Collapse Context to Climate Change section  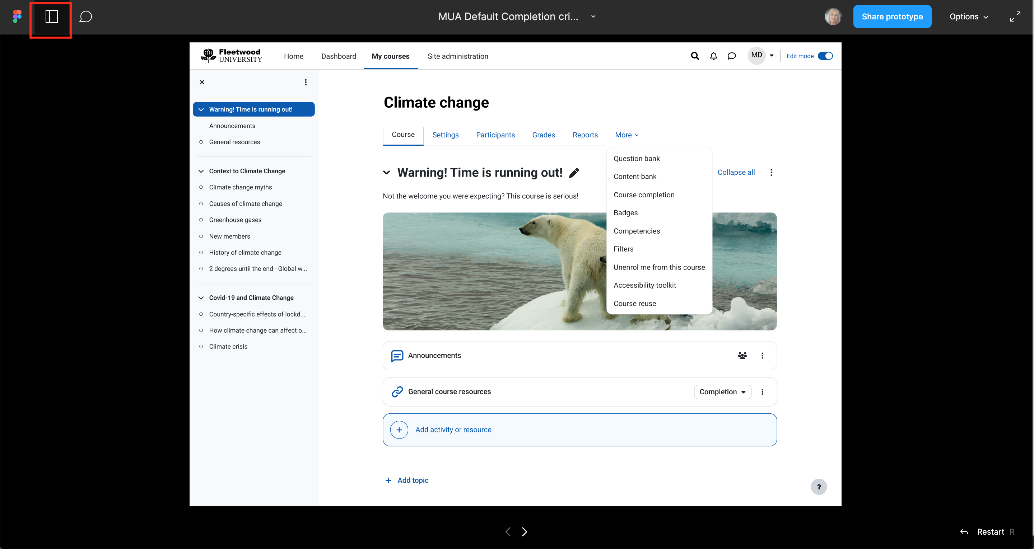pos(201,171)
